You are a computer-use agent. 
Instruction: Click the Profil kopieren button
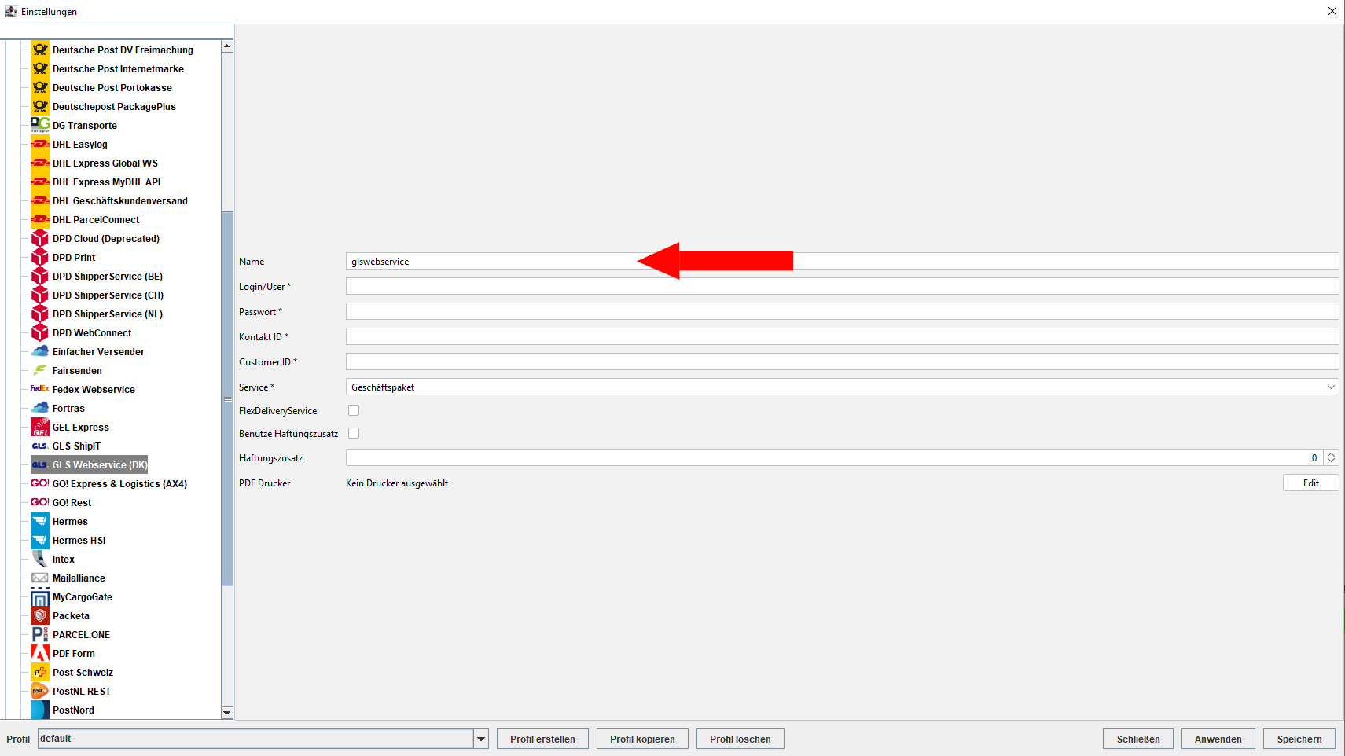pyautogui.click(x=642, y=739)
